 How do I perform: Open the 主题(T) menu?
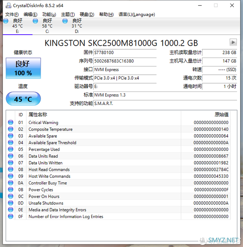coord(68,15)
